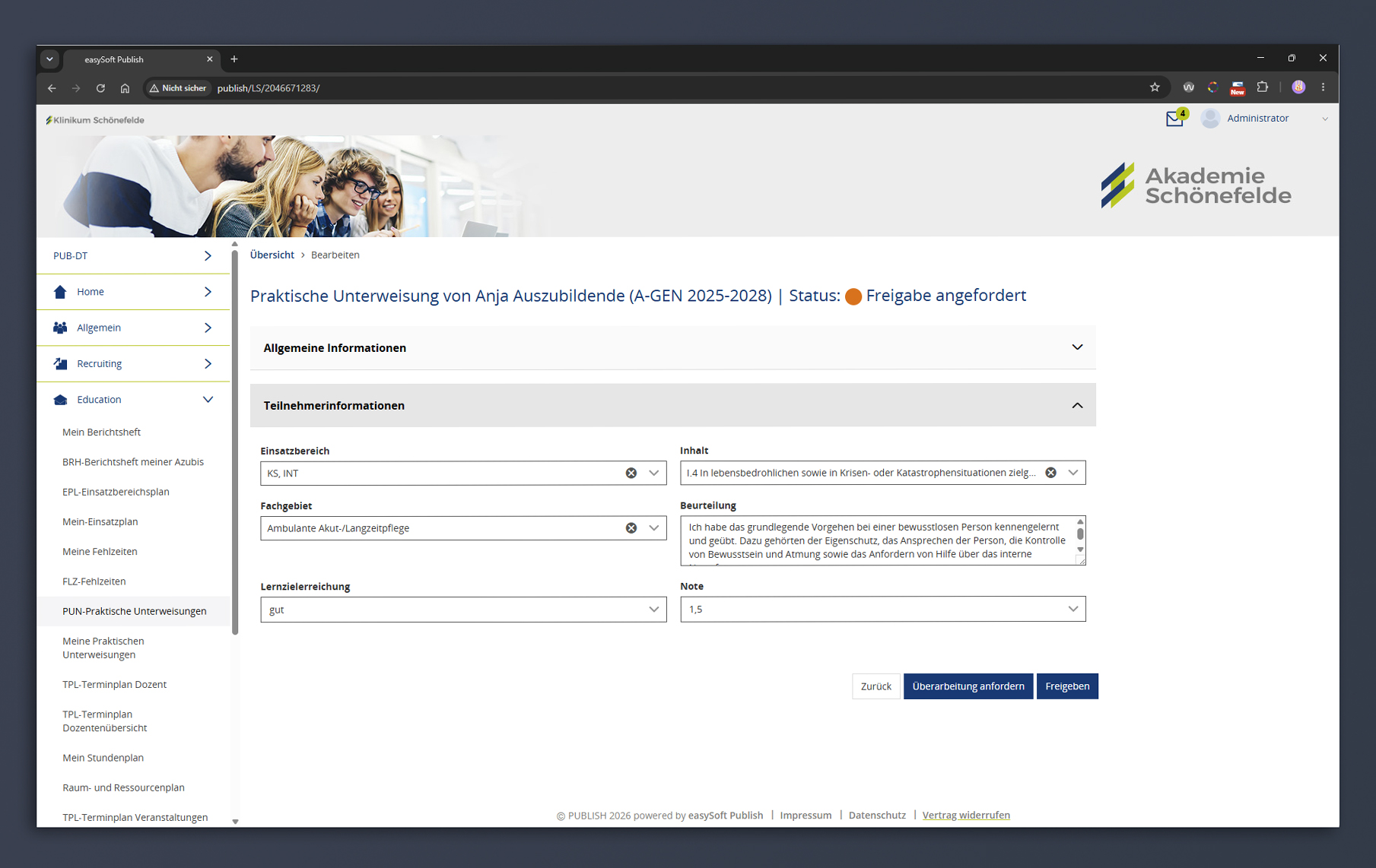Open FLZ-Fehlzeiten menu item
The height and width of the screenshot is (868, 1376).
(x=94, y=581)
